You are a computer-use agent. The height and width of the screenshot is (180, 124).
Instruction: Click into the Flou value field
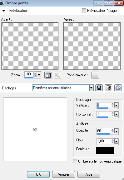tap(104, 141)
